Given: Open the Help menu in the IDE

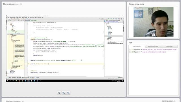Looking at the screenshot, I should point(42,17).
